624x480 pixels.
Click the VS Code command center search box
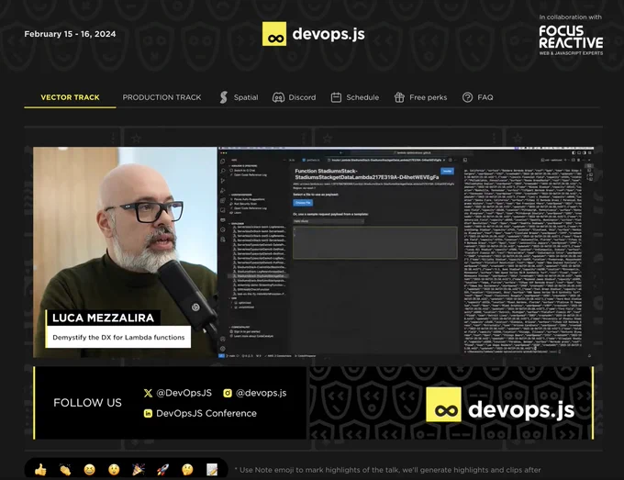point(414,153)
